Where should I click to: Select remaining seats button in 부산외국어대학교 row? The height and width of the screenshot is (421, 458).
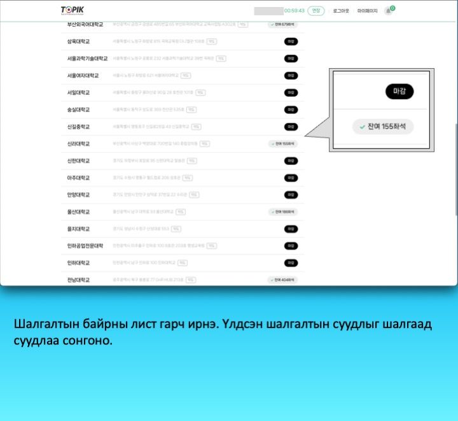pos(283,24)
